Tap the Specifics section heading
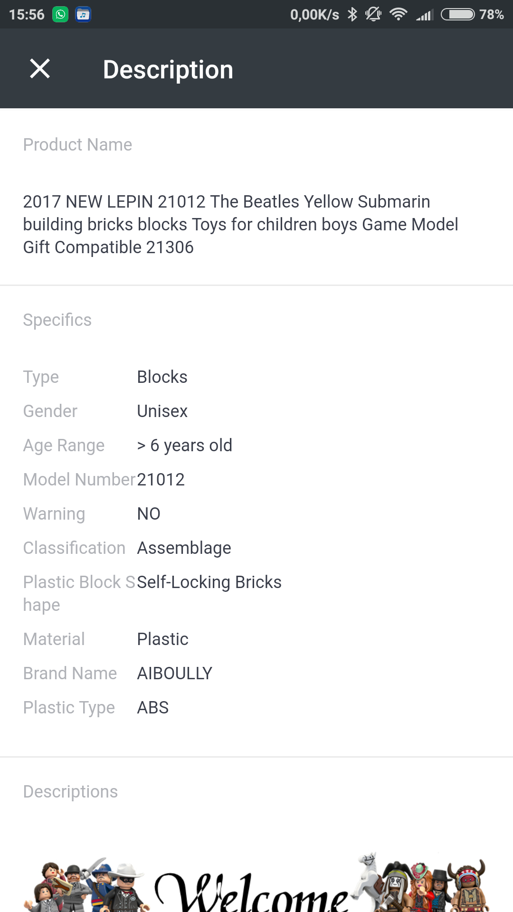This screenshot has height=912, width=513. pos(57,320)
